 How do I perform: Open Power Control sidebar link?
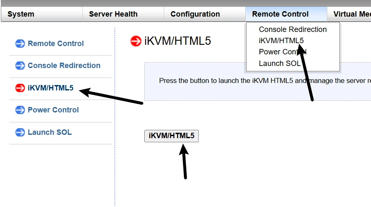pos(53,110)
